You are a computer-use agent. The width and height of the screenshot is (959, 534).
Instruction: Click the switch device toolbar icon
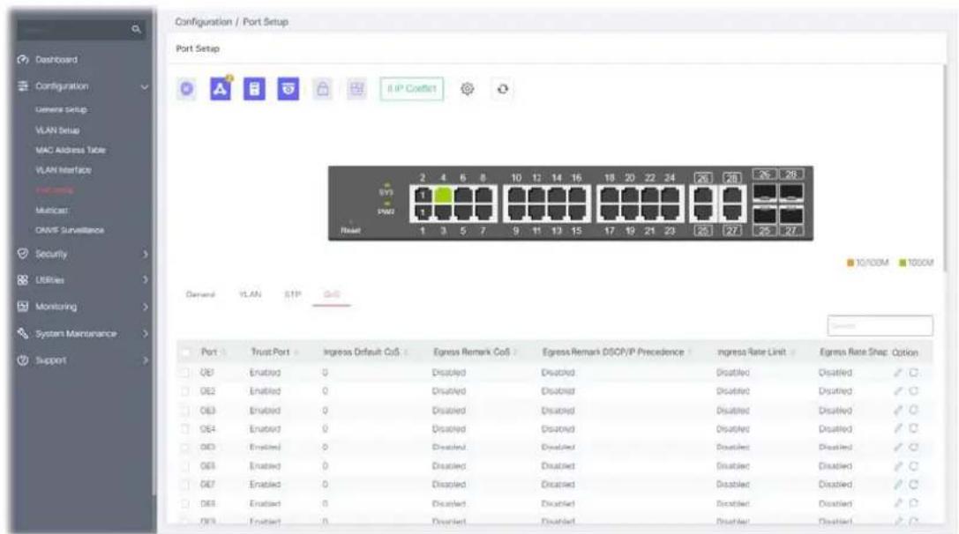[254, 89]
